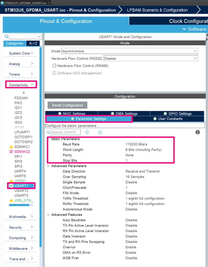Click Data Direction value Receive and Transmit

[x=143, y=171]
